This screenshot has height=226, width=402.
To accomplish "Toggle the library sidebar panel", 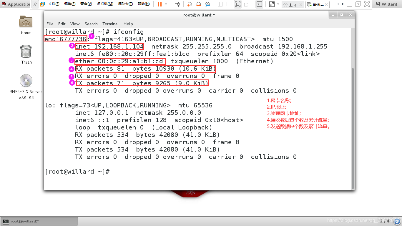I will [220, 4].
